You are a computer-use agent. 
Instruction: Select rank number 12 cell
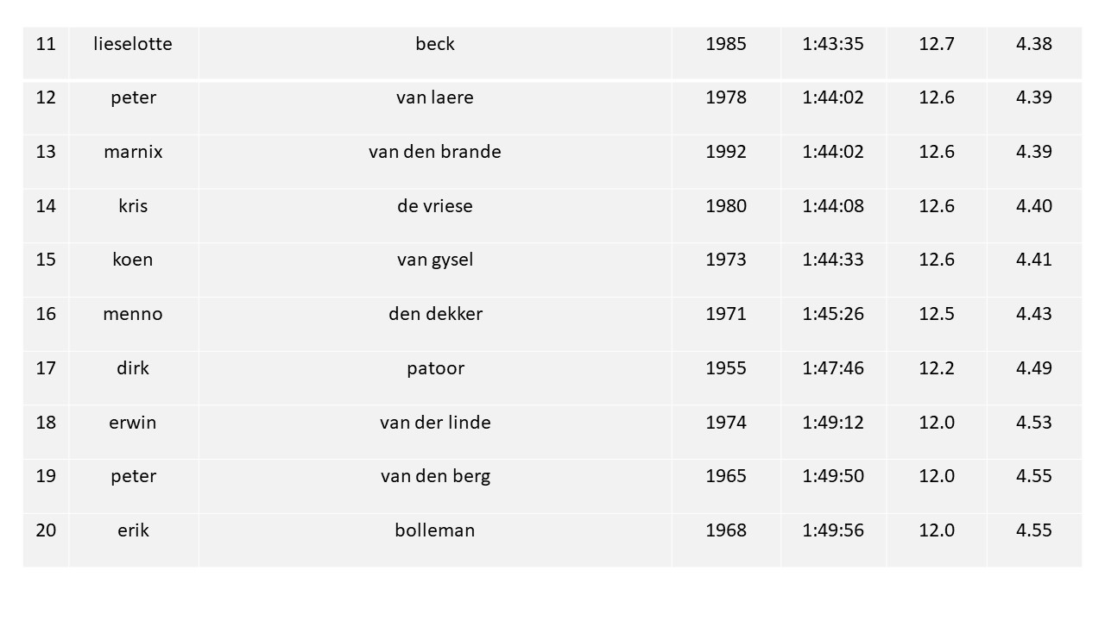(x=46, y=108)
